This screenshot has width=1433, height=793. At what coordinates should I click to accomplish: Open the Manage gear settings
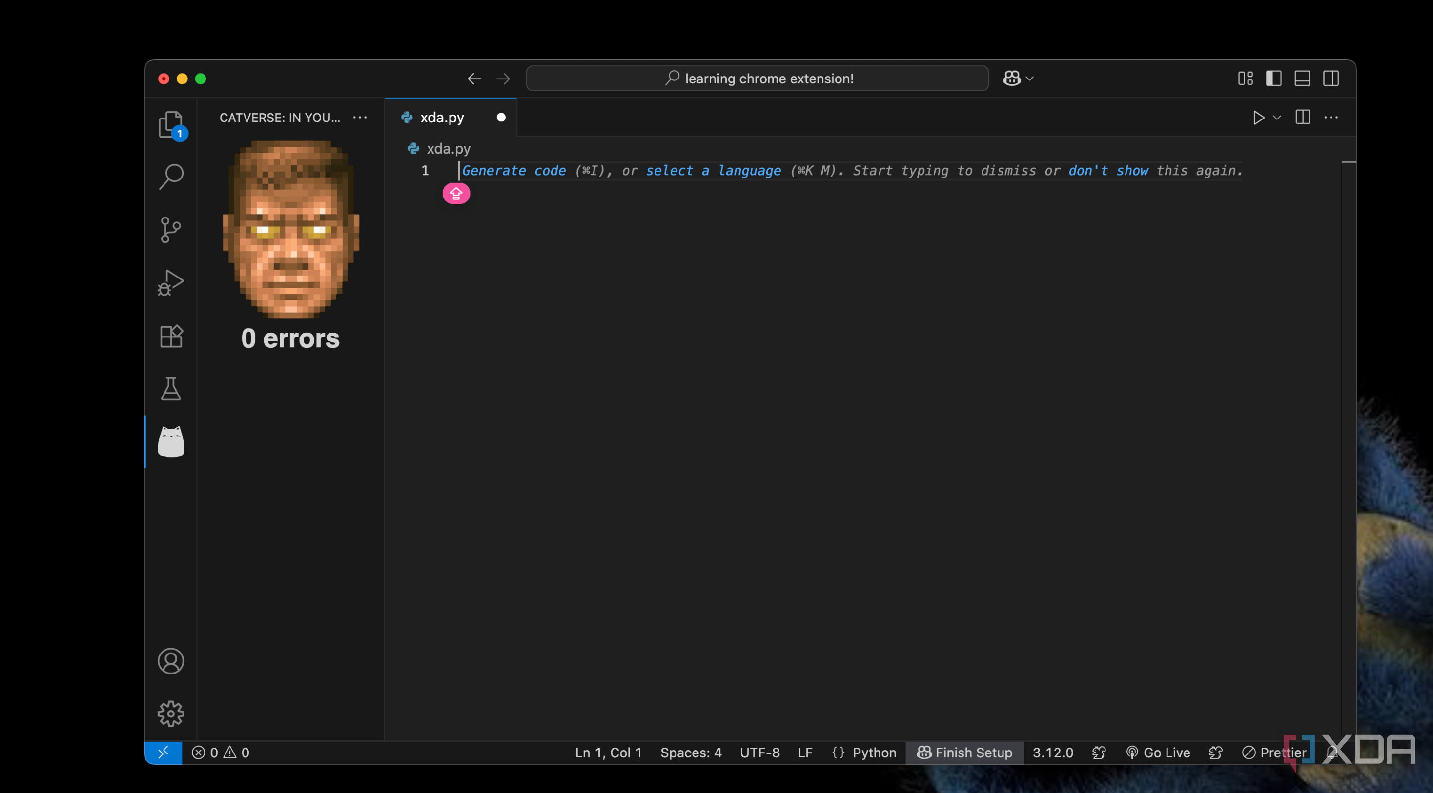[171, 714]
